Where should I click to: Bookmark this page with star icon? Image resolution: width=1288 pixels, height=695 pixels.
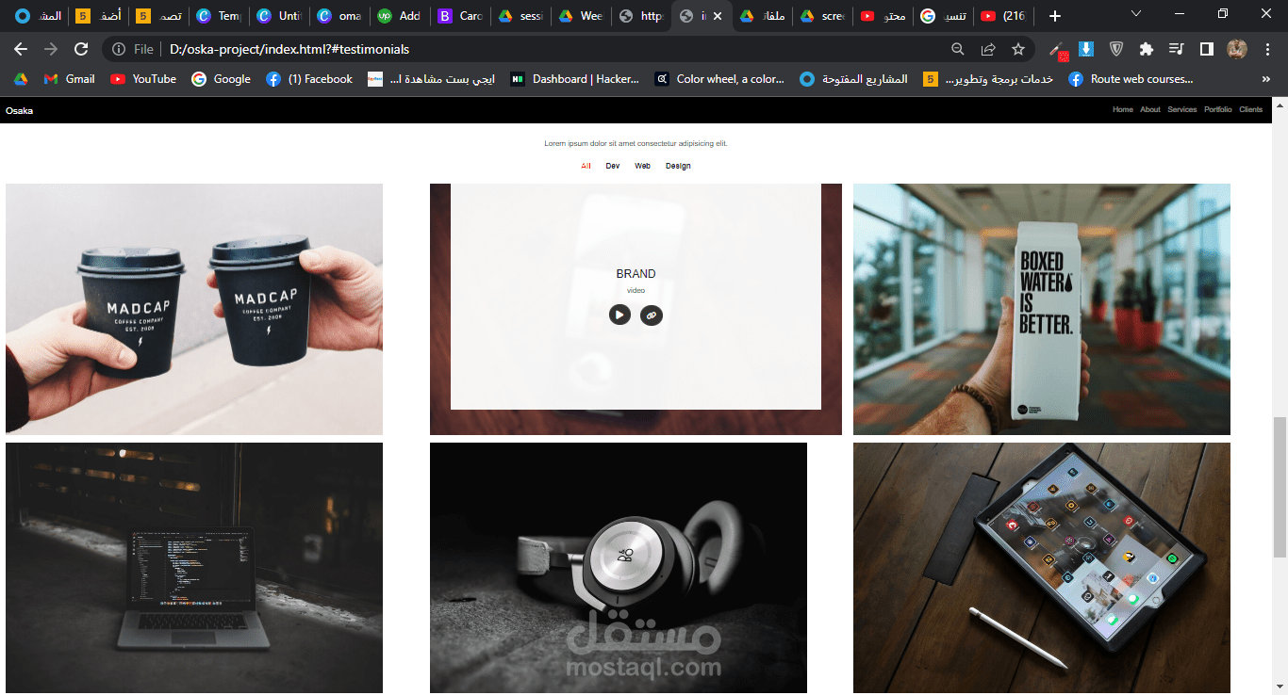click(x=1018, y=49)
